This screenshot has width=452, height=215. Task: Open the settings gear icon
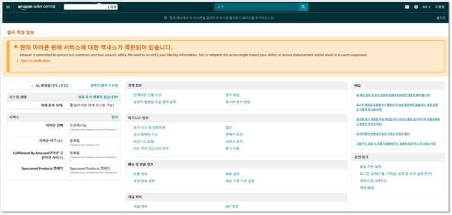click(x=416, y=7)
